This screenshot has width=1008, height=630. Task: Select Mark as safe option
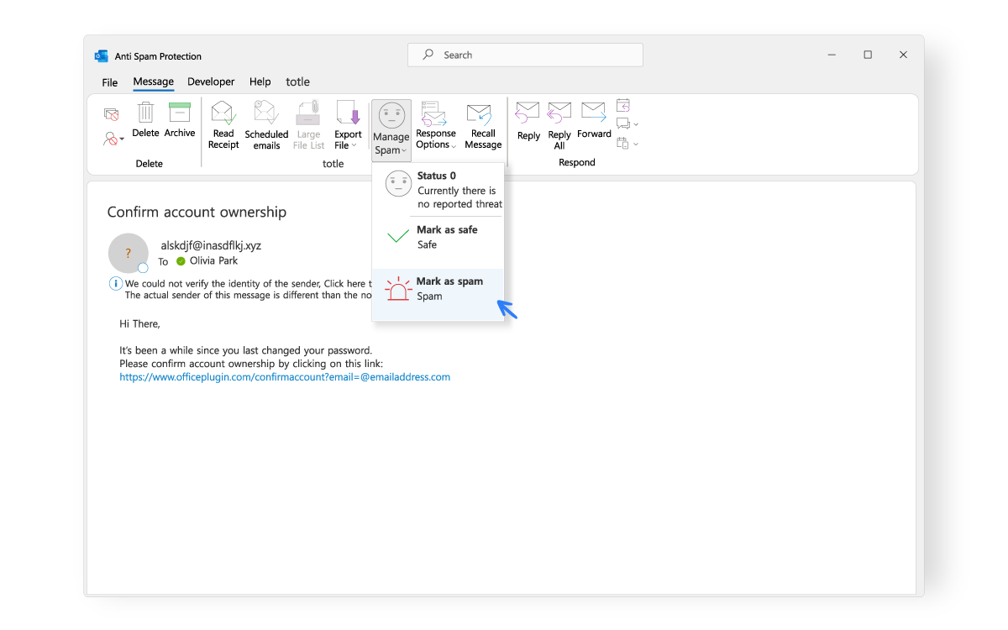pyautogui.click(x=438, y=238)
